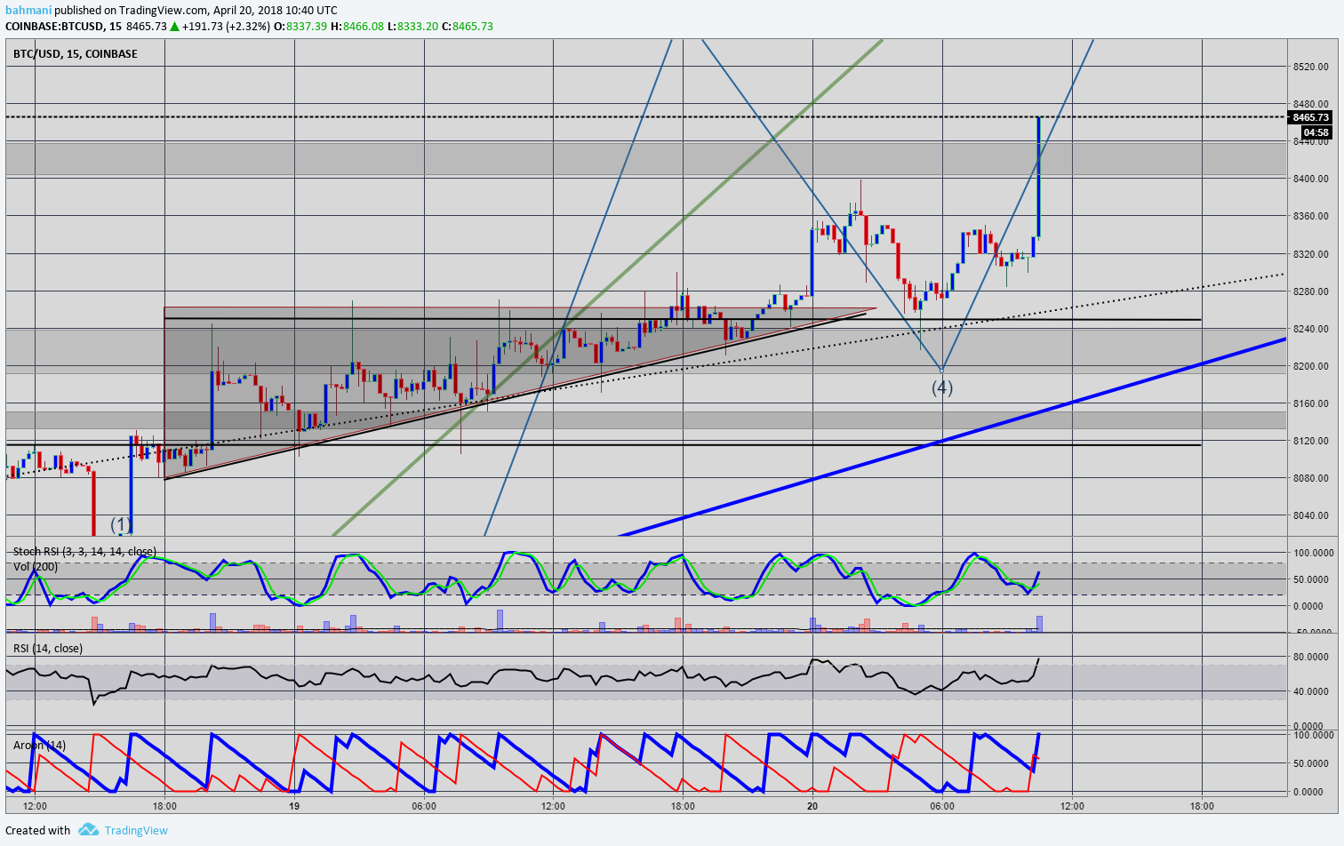The height and width of the screenshot is (846, 1344).
Task: Click the high value H:8466.08 in header
Action: [357, 27]
